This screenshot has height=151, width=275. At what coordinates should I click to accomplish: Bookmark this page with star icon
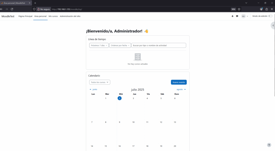point(239,9)
